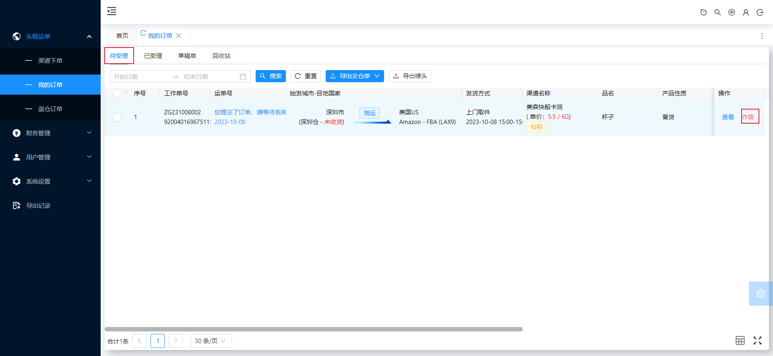Switch to the 草稿单 tab

click(x=187, y=56)
